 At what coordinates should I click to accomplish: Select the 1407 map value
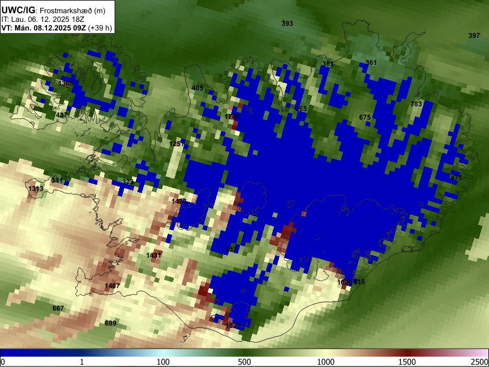pyautogui.click(x=112, y=286)
